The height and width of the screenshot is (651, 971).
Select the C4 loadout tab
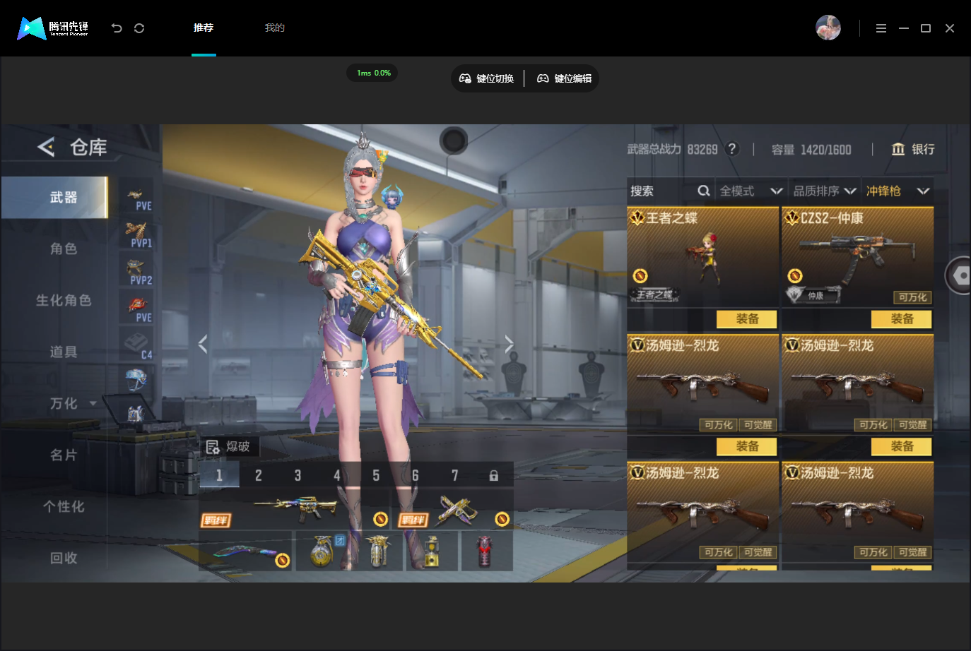click(x=136, y=345)
